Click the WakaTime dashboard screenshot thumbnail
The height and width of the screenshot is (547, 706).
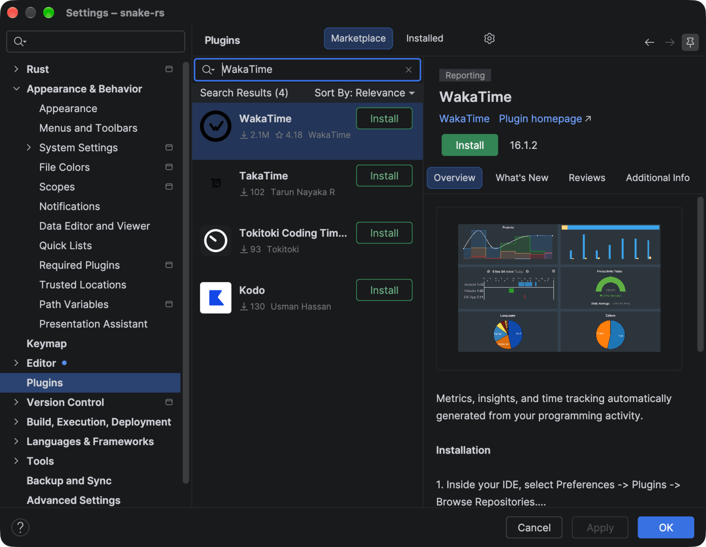(559, 288)
